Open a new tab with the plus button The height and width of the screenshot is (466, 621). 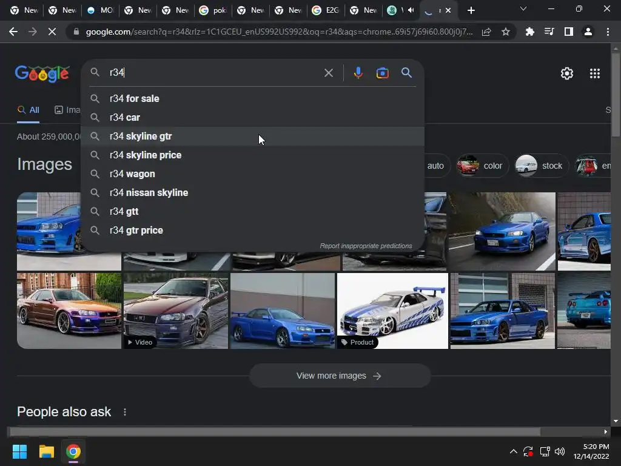coord(471,10)
